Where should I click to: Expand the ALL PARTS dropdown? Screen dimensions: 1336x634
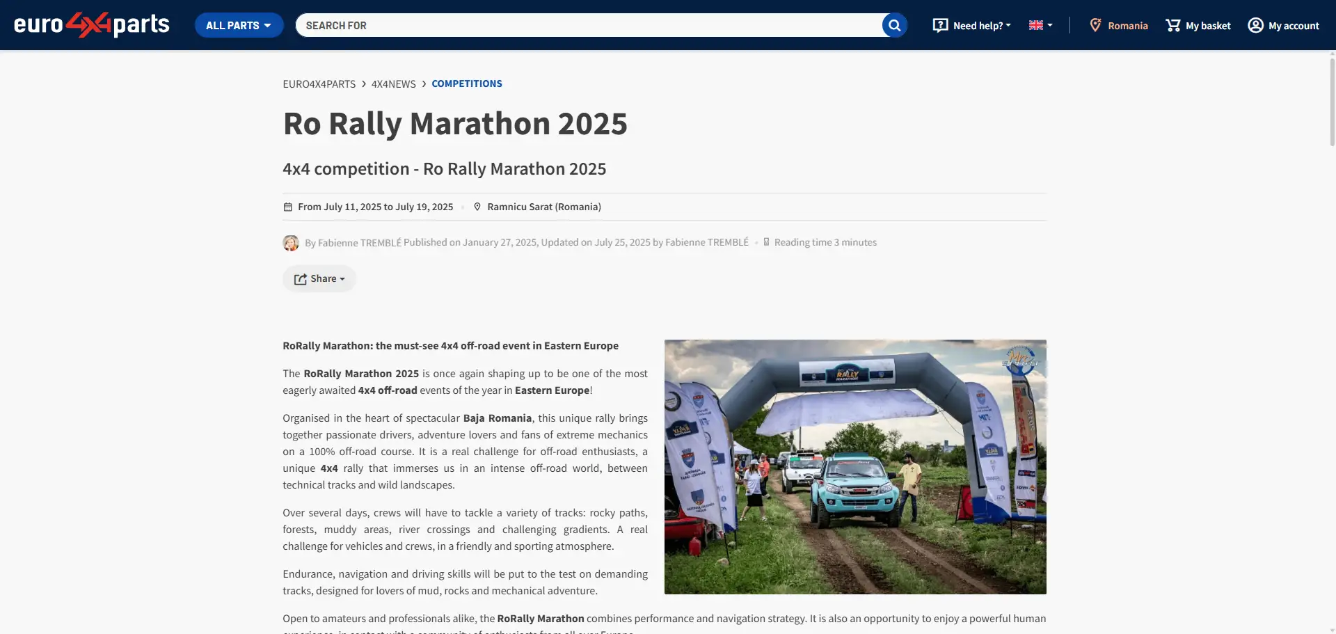239,25
